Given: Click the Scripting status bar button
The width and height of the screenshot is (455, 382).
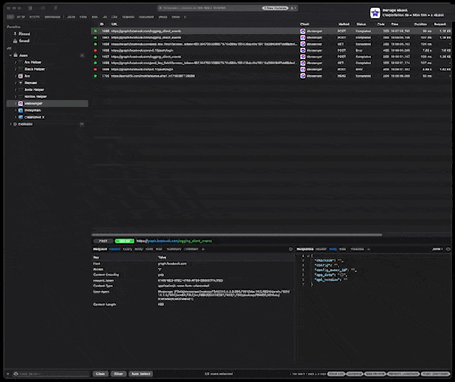Looking at the screenshot, I should 354,374.
